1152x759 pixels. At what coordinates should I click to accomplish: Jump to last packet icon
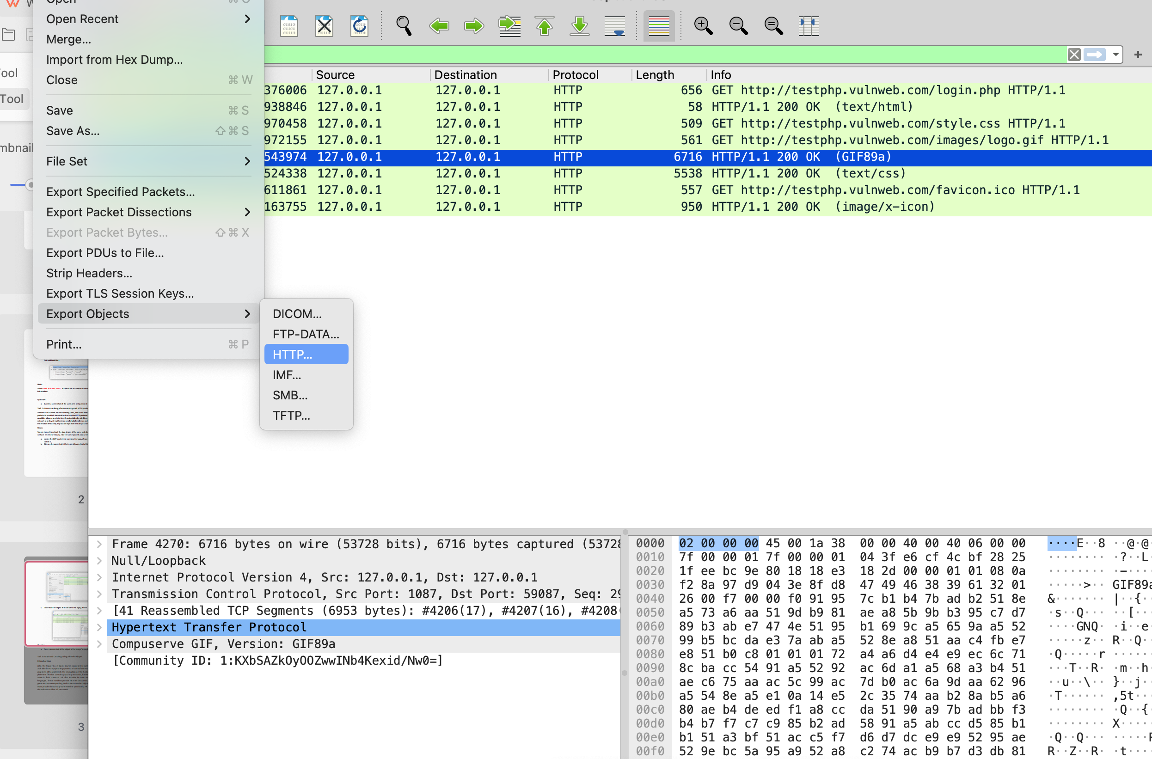pos(580,26)
